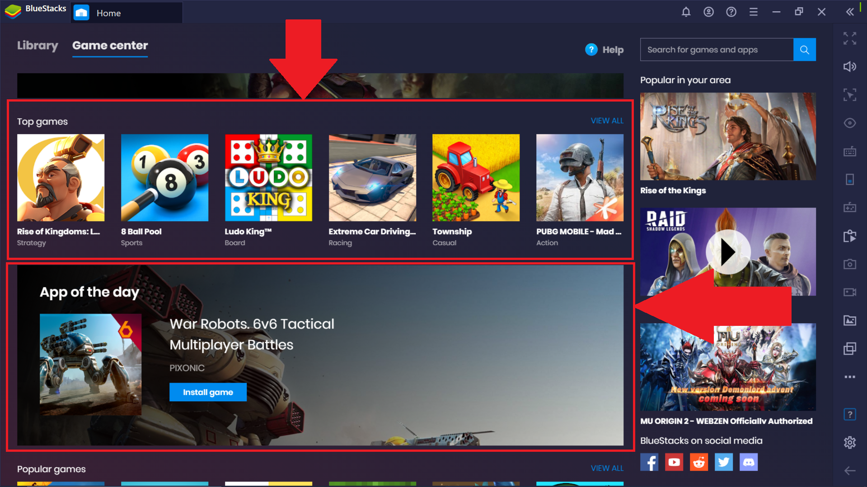Viewport: 867px width, 487px height.
Task: Click 'PUBG MOBILE - Mad ...' game title
Action: tap(579, 232)
